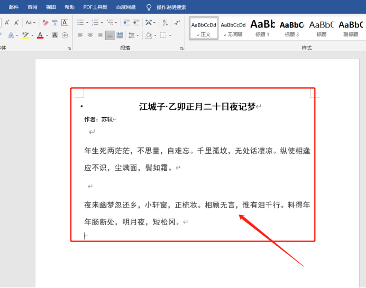Apply the 标题 1 style
Image resolution: width=366 pixels, height=288 pixels.
point(262,28)
